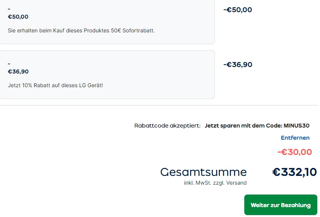Click the 10% Rabatt LG Gerät sentence
The height and width of the screenshot is (217, 320).
(x=55, y=85)
